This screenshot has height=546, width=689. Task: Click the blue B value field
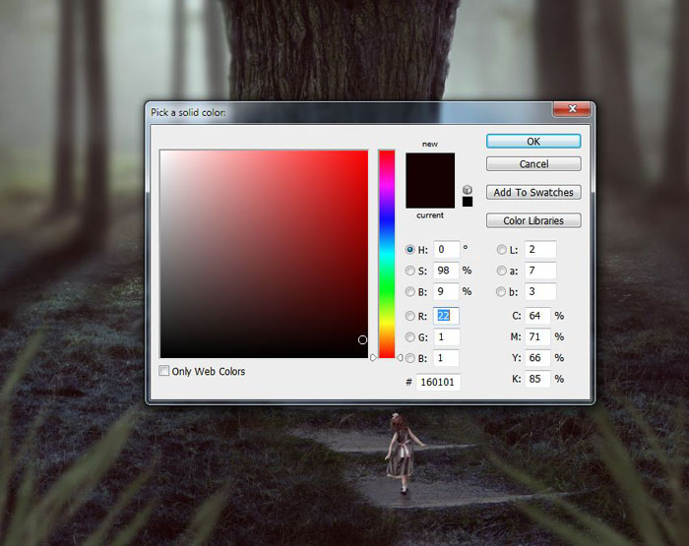tap(447, 358)
